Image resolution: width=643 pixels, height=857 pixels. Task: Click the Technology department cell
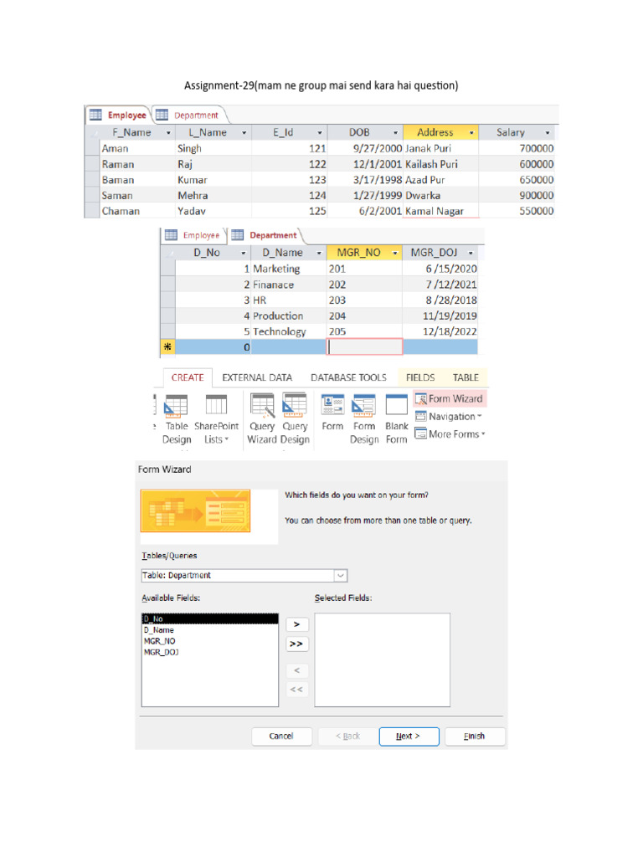coord(288,331)
